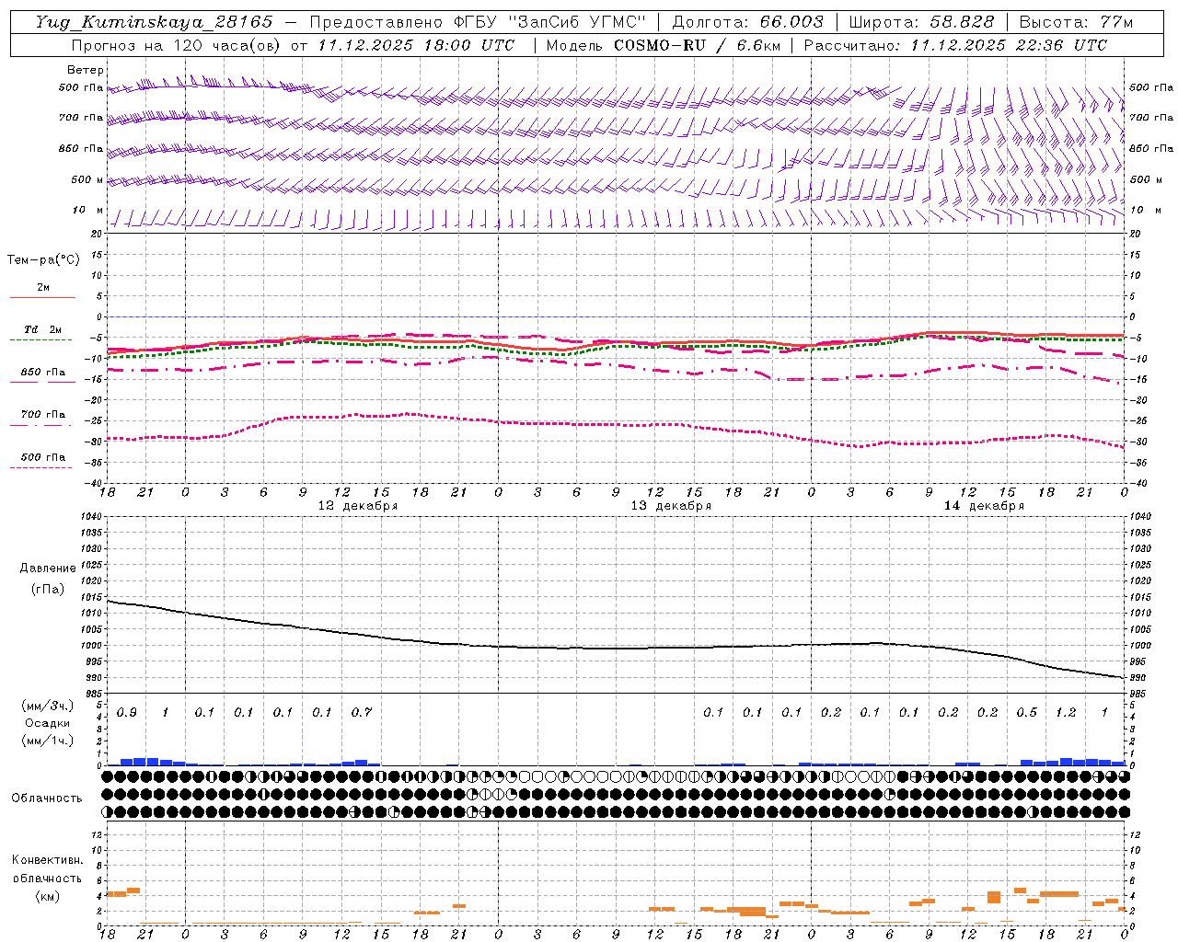Click the '12 декабря' date label

click(x=358, y=506)
